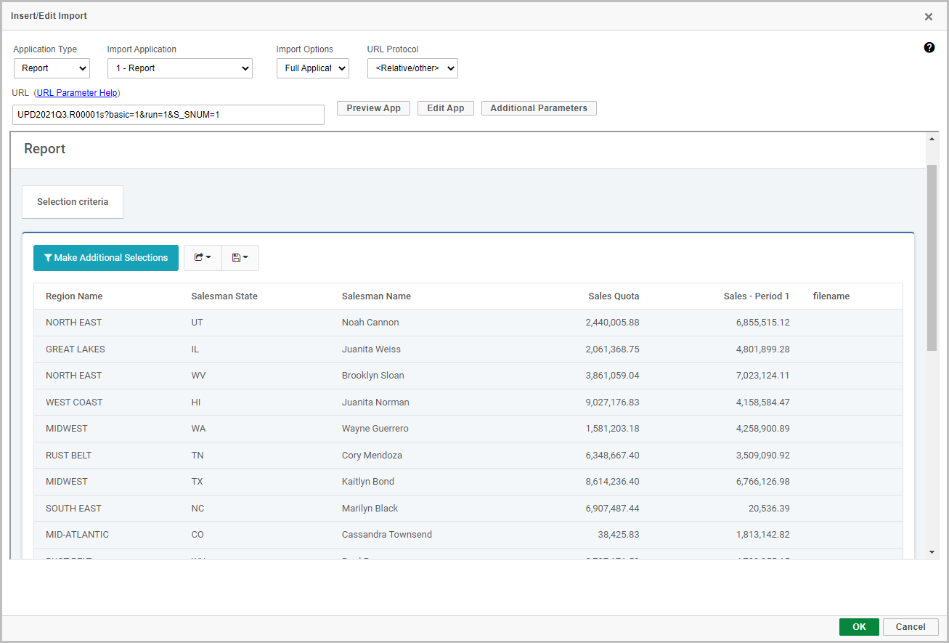Click the Noah Cannon name cell
Viewport: 949px width, 643px height.
click(x=370, y=323)
